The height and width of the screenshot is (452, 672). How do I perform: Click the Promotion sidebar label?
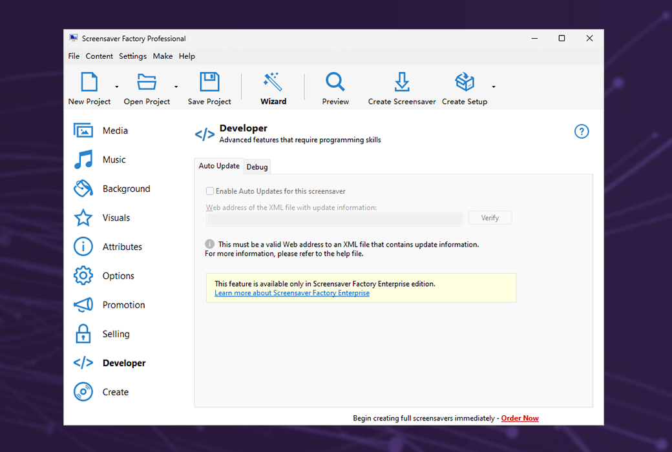(x=124, y=305)
